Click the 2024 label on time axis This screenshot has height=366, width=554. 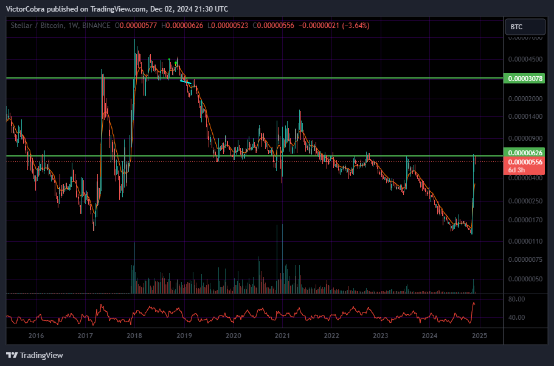429,336
